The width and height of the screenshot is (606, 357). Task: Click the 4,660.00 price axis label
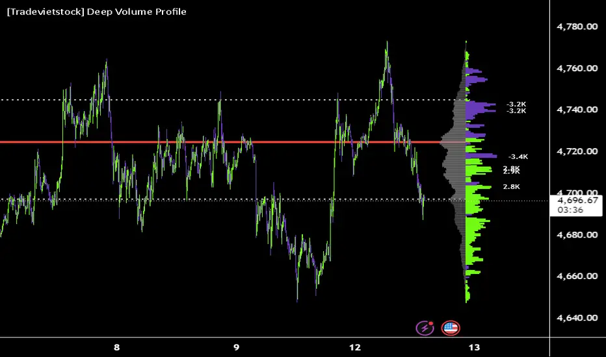577,276
